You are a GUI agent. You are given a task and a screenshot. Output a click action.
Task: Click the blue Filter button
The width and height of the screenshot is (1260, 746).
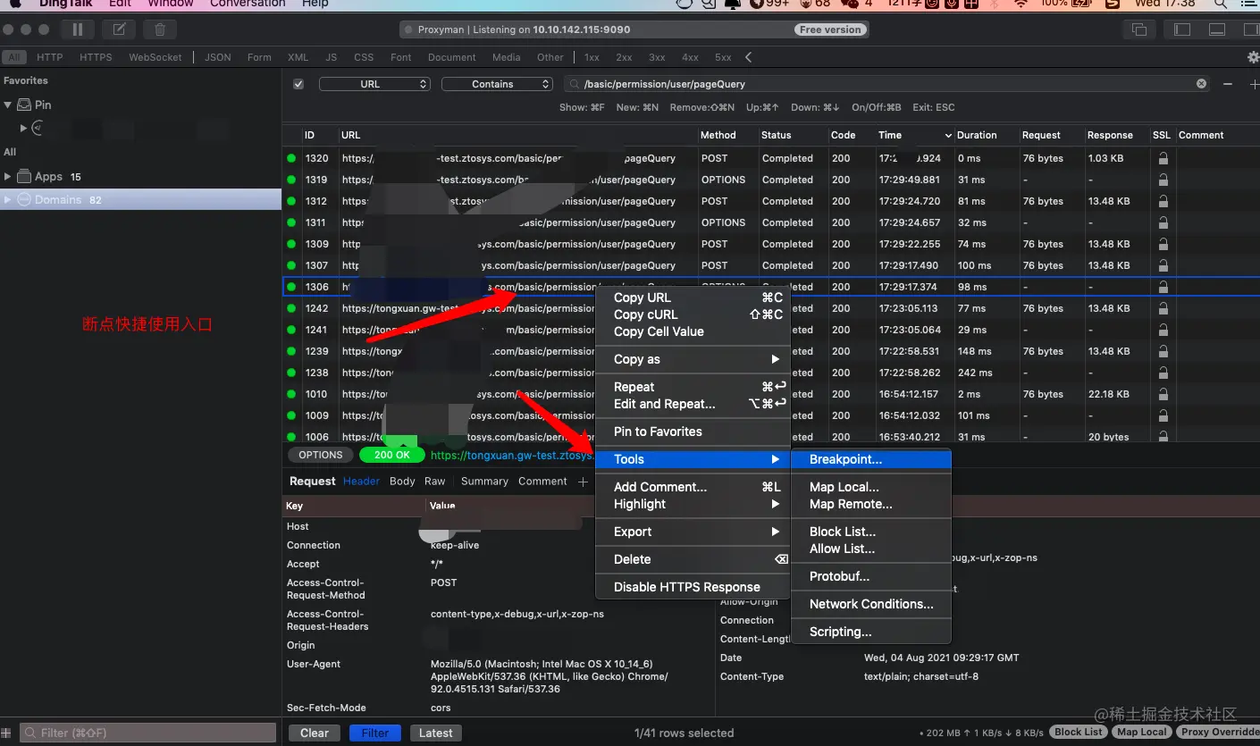(375, 733)
